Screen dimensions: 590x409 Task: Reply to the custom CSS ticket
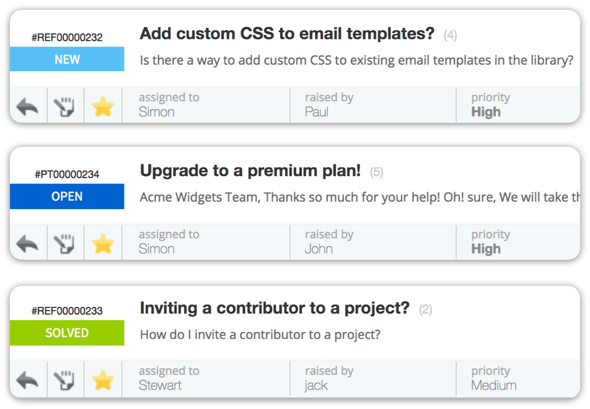28,106
